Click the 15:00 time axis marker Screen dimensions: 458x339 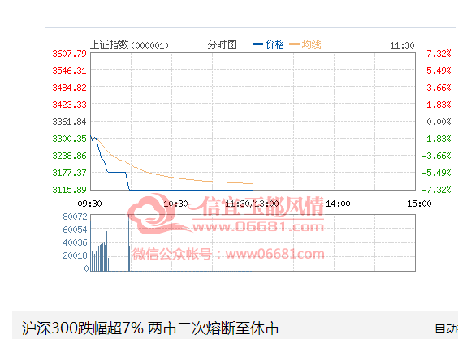(419, 204)
